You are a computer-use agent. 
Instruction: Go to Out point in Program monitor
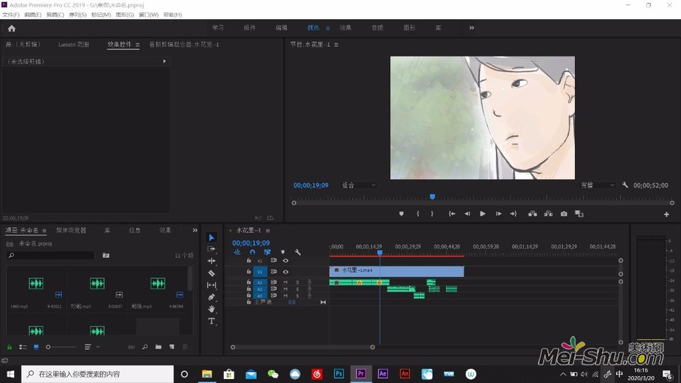(513, 214)
